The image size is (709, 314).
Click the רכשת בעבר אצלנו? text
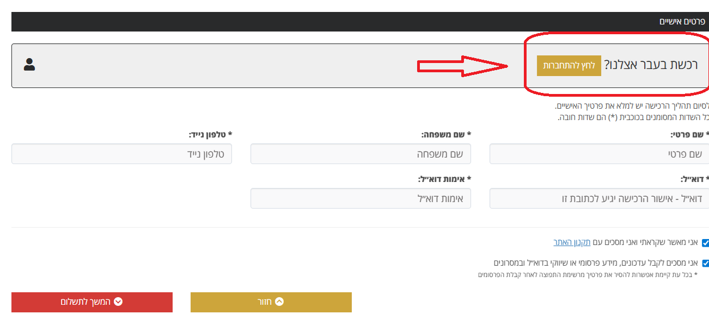pyautogui.click(x=651, y=66)
